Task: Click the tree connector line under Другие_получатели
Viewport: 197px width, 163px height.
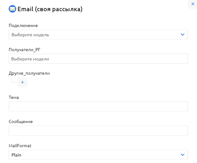Action: point(13,80)
